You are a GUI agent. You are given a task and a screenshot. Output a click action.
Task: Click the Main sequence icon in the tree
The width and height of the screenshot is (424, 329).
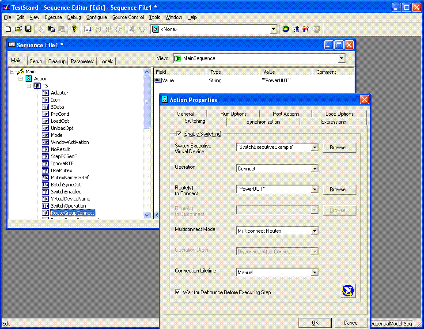click(x=20, y=72)
